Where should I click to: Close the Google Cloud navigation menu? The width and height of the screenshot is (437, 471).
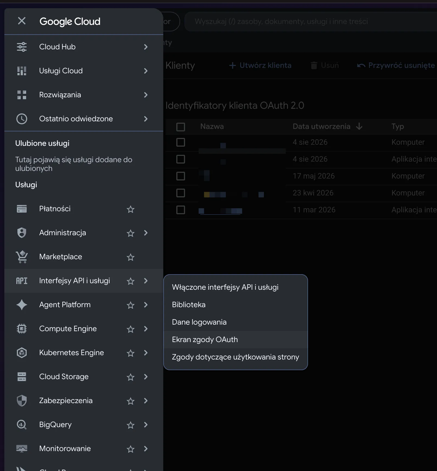pyautogui.click(x=22, y=21)
